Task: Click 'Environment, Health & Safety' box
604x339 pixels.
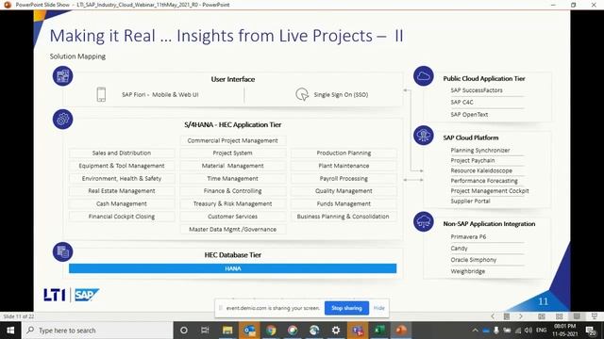Action: (x=122, y=178)
